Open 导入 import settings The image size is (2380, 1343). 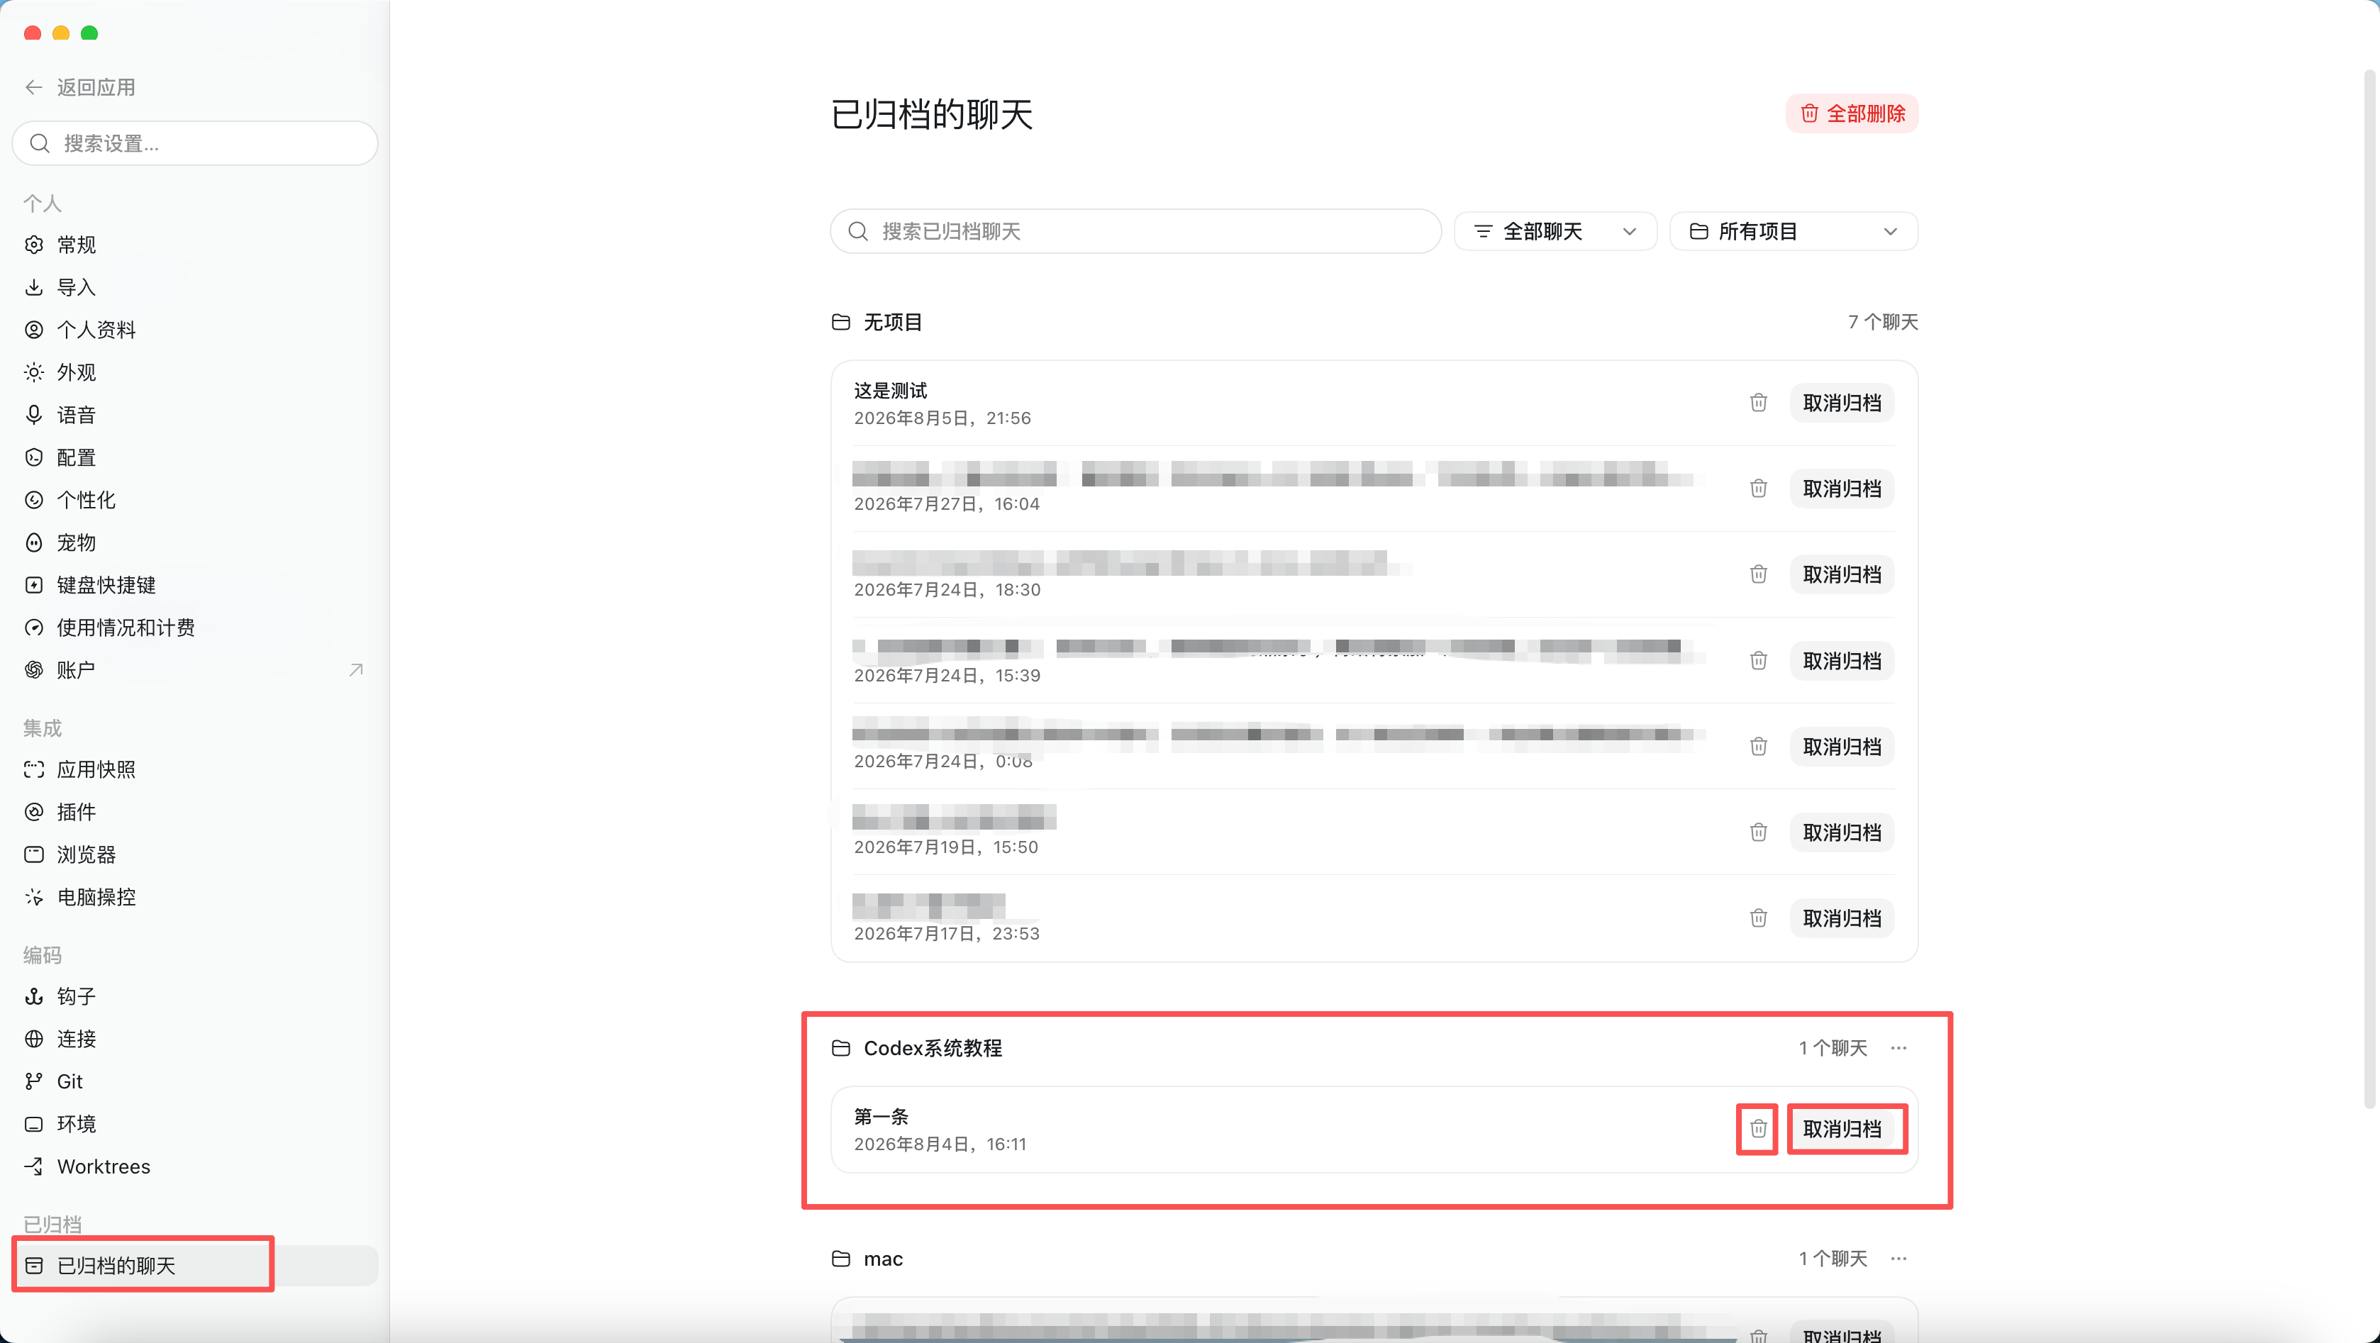click(195, 287)
